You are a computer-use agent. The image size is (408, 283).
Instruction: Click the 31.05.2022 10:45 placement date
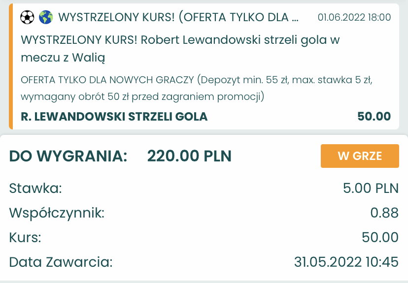pos(346,262)
